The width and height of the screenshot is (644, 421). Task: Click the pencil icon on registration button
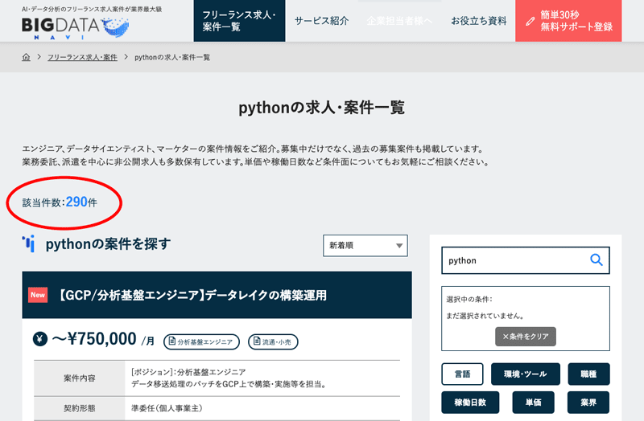(x=530, y=21)
